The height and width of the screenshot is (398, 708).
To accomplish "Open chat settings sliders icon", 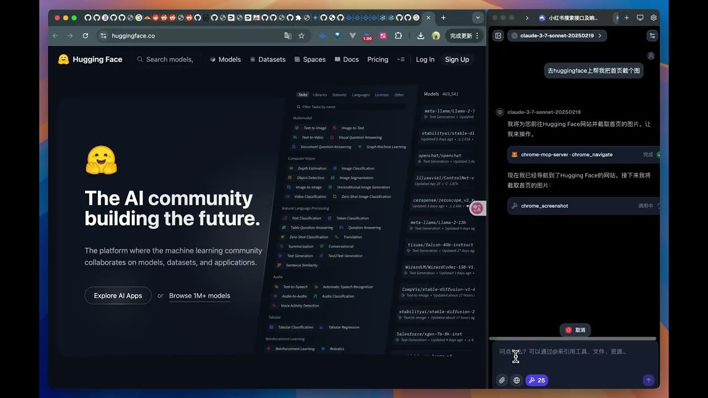I will 652,35.
